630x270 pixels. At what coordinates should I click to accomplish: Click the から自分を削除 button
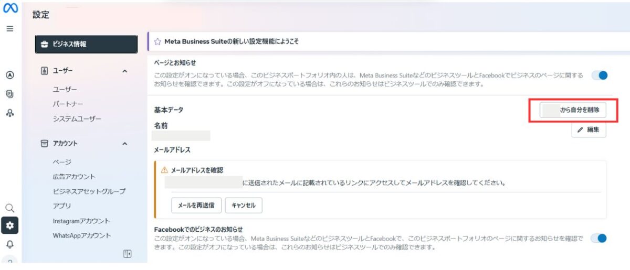573,110
